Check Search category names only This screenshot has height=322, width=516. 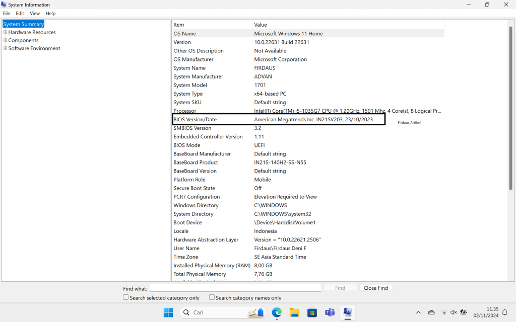(x=212, y=297)
